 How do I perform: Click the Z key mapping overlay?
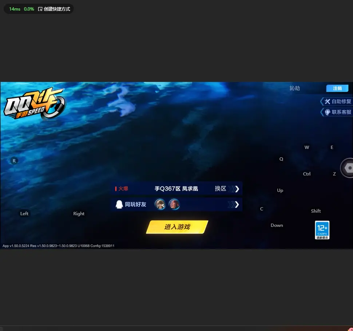pyautogui.click(x=334, y=174)
